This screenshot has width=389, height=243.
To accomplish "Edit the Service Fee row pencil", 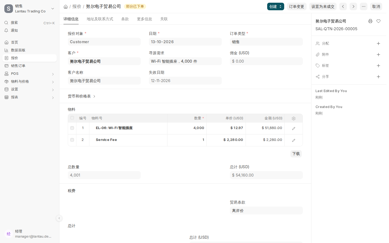I will [294, 140].
